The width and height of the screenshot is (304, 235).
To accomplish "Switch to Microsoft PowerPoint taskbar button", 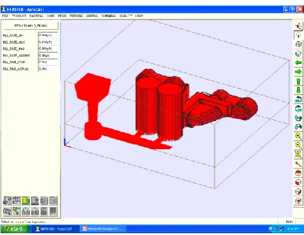I will 103,229.
